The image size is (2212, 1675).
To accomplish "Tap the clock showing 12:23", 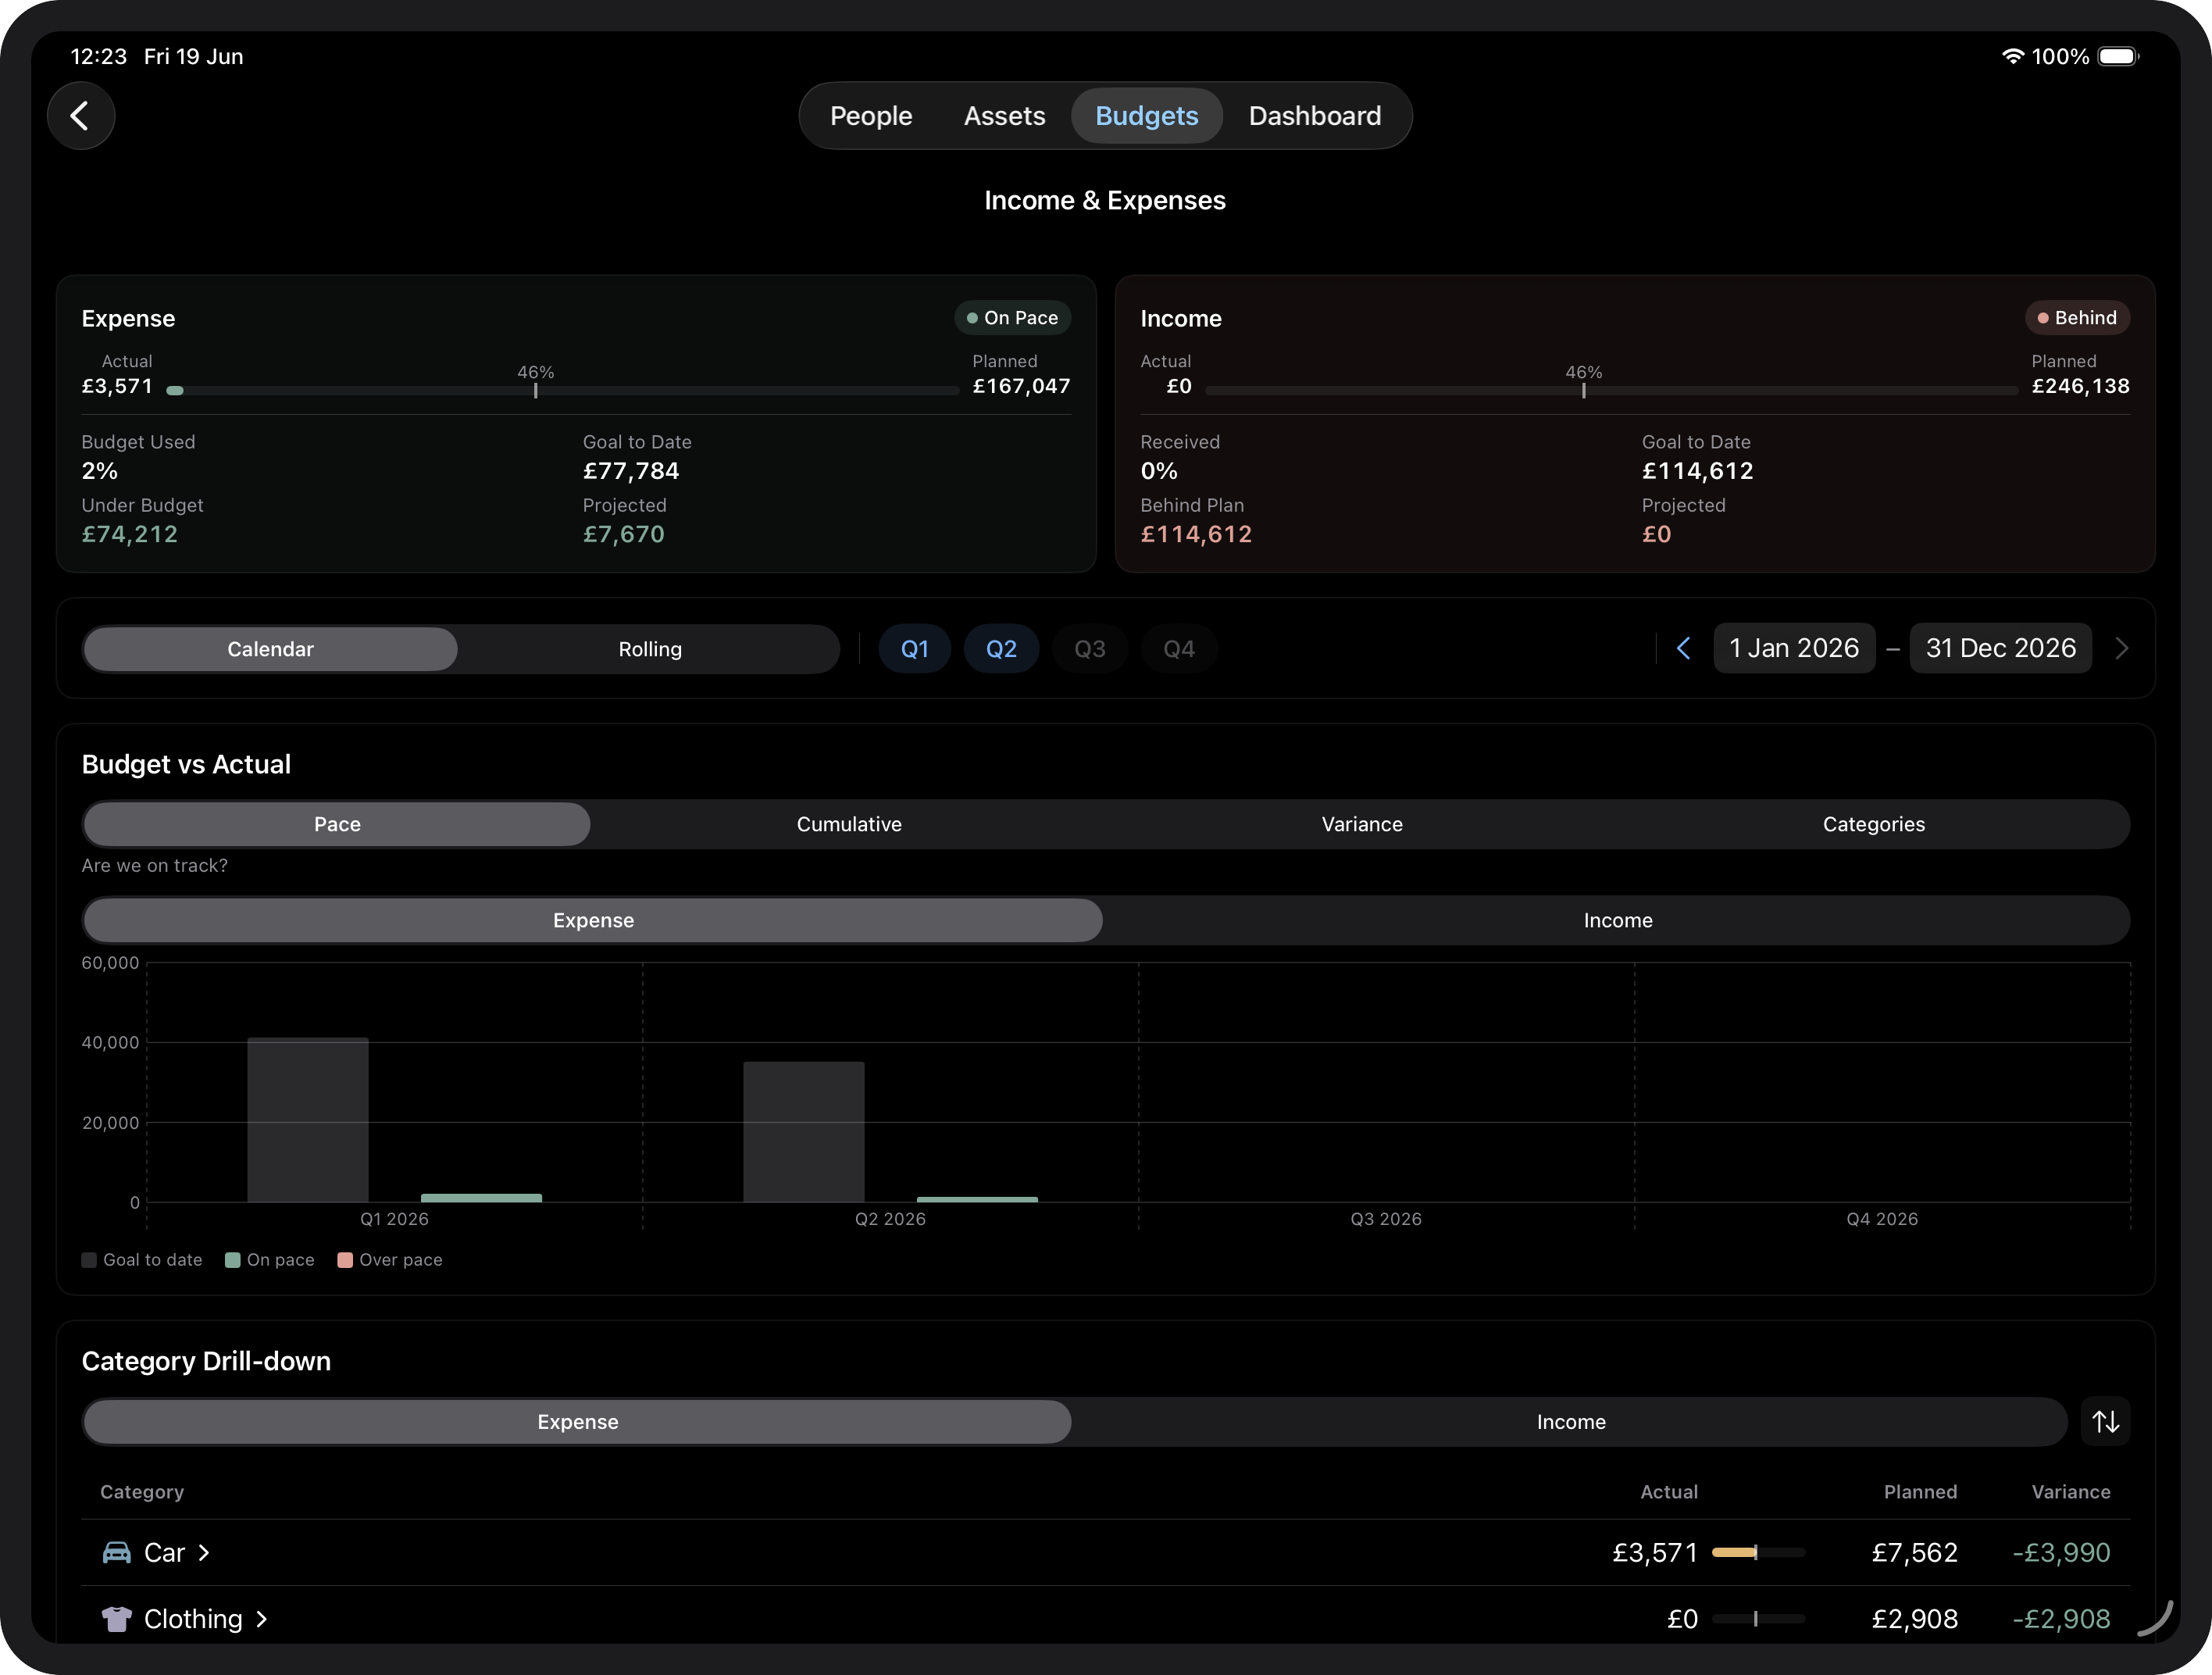I will click(x=99, y=56).
